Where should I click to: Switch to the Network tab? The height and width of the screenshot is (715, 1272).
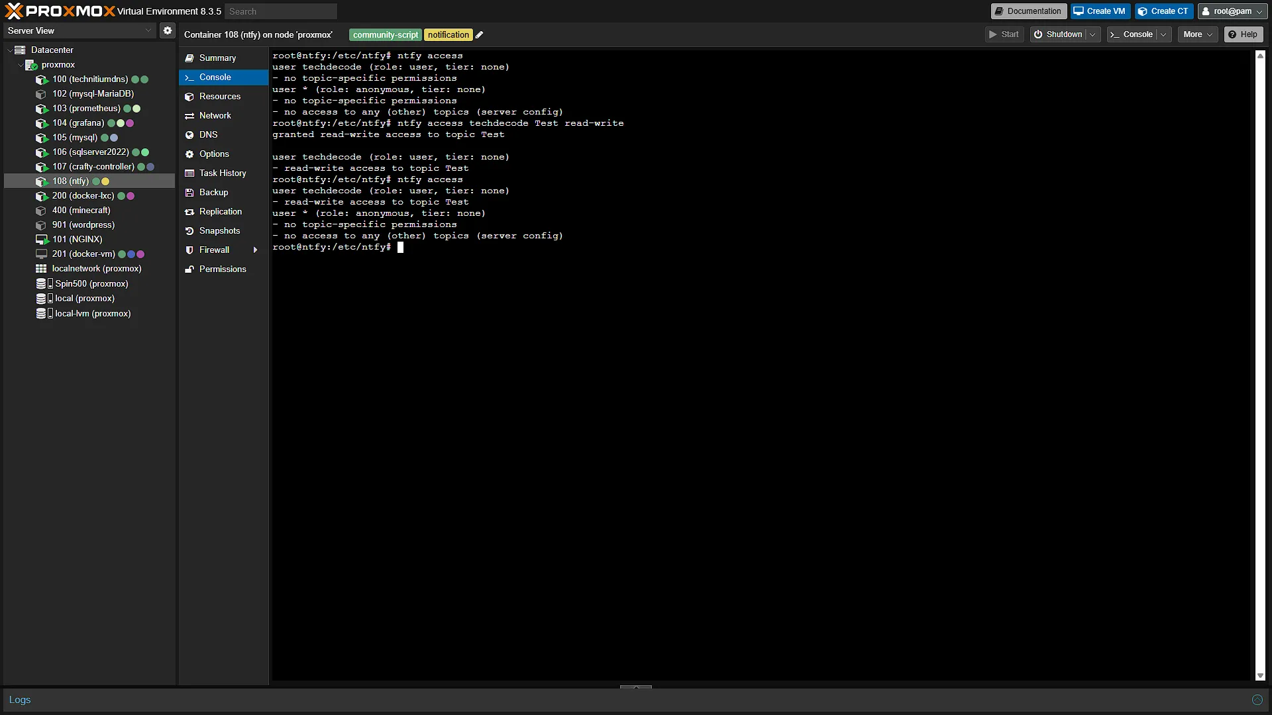[223, 116]
